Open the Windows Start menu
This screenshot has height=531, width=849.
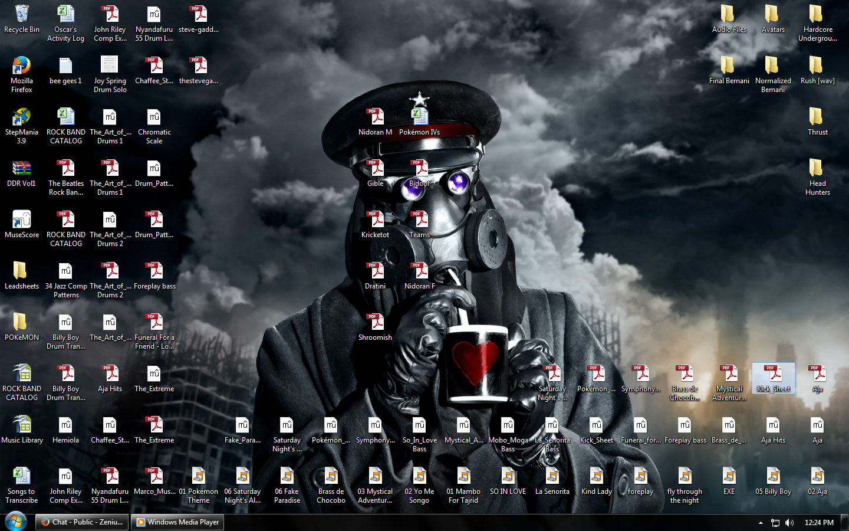[15, 522]
